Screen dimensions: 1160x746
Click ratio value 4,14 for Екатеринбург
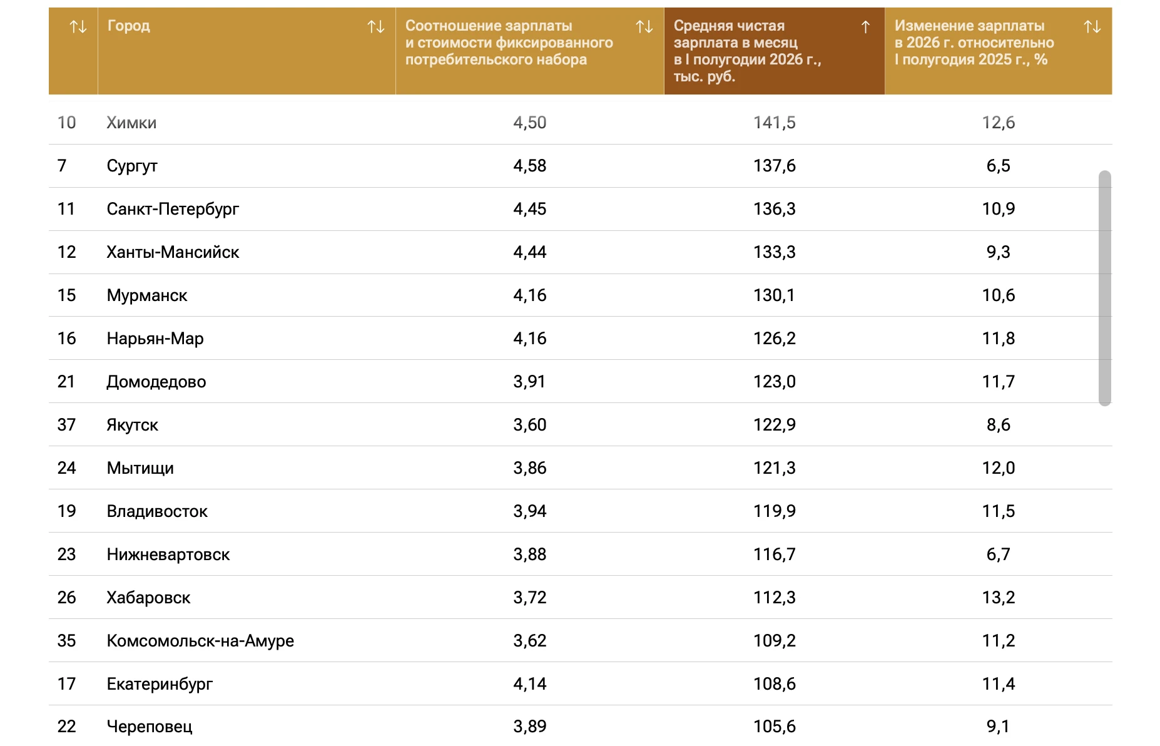530,684
